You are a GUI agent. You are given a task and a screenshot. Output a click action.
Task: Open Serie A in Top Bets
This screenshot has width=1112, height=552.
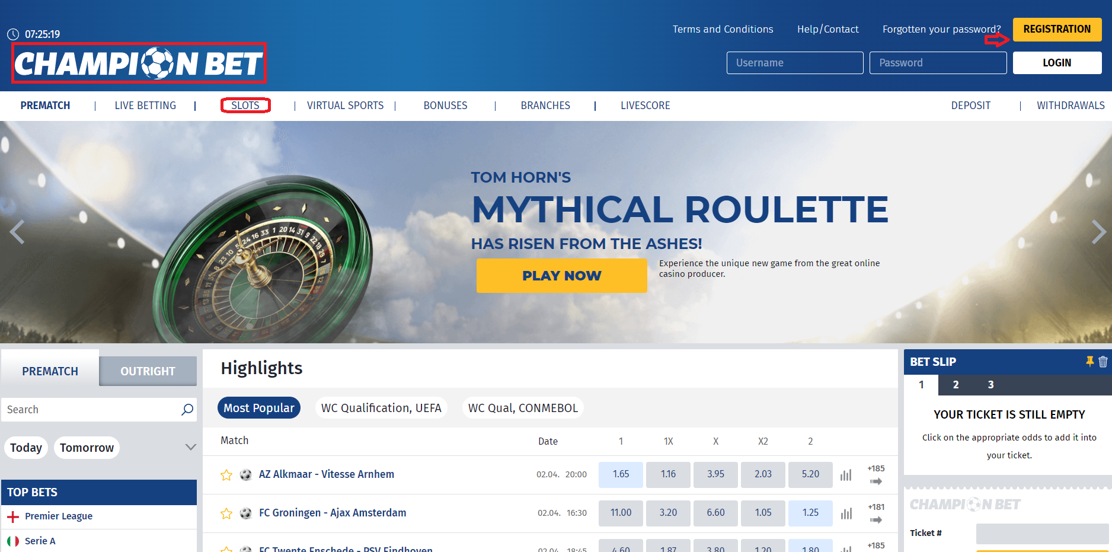click(40, 541)
